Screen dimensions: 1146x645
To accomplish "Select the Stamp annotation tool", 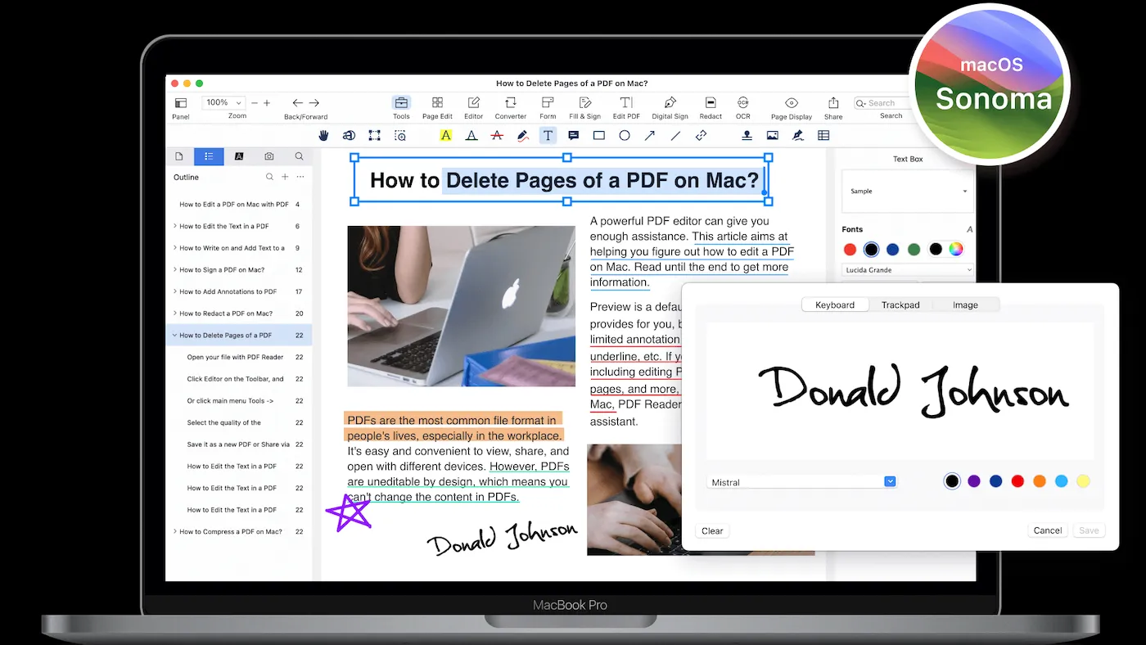I will (747, 135).
